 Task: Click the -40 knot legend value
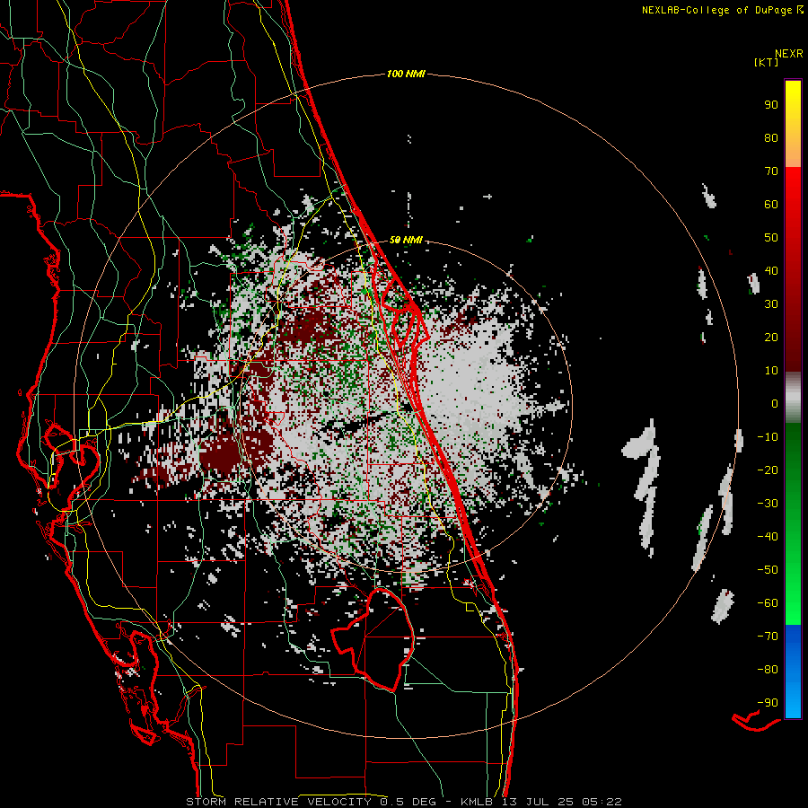pyautogui.click(x=768, y=537)
